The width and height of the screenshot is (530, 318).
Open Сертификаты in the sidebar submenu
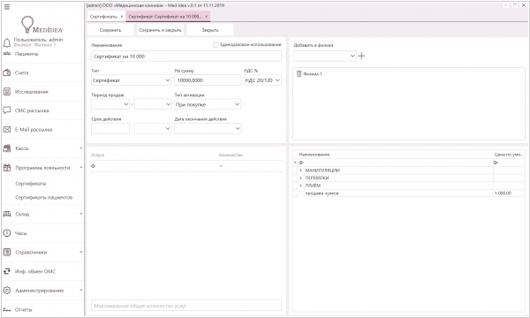point(31,184)
